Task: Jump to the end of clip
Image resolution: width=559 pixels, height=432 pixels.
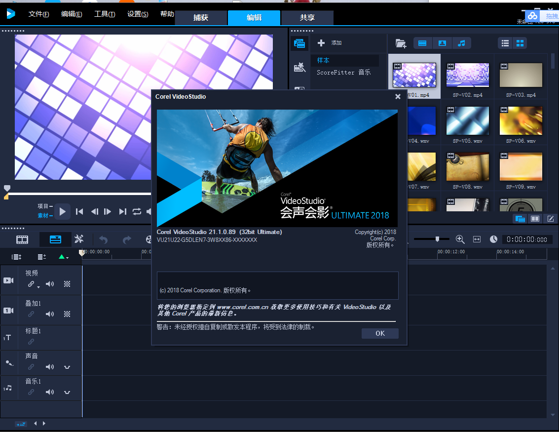Action: [x=123, y=211]
